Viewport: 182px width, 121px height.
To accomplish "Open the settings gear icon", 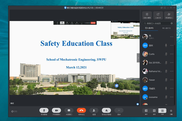I will point(171,111).
